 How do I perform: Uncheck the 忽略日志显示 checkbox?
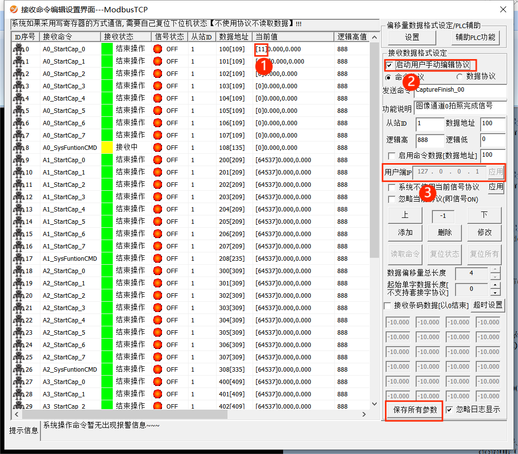[x=450, y=410]
